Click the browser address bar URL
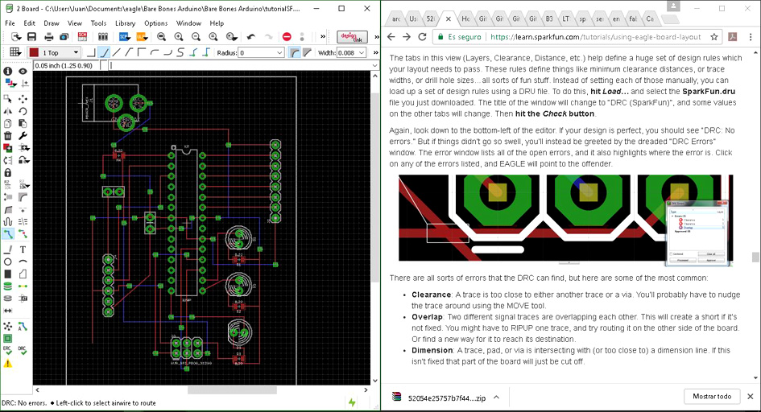 coord(595,37)
